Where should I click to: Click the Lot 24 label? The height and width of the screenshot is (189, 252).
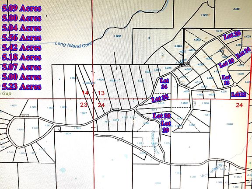244,52
